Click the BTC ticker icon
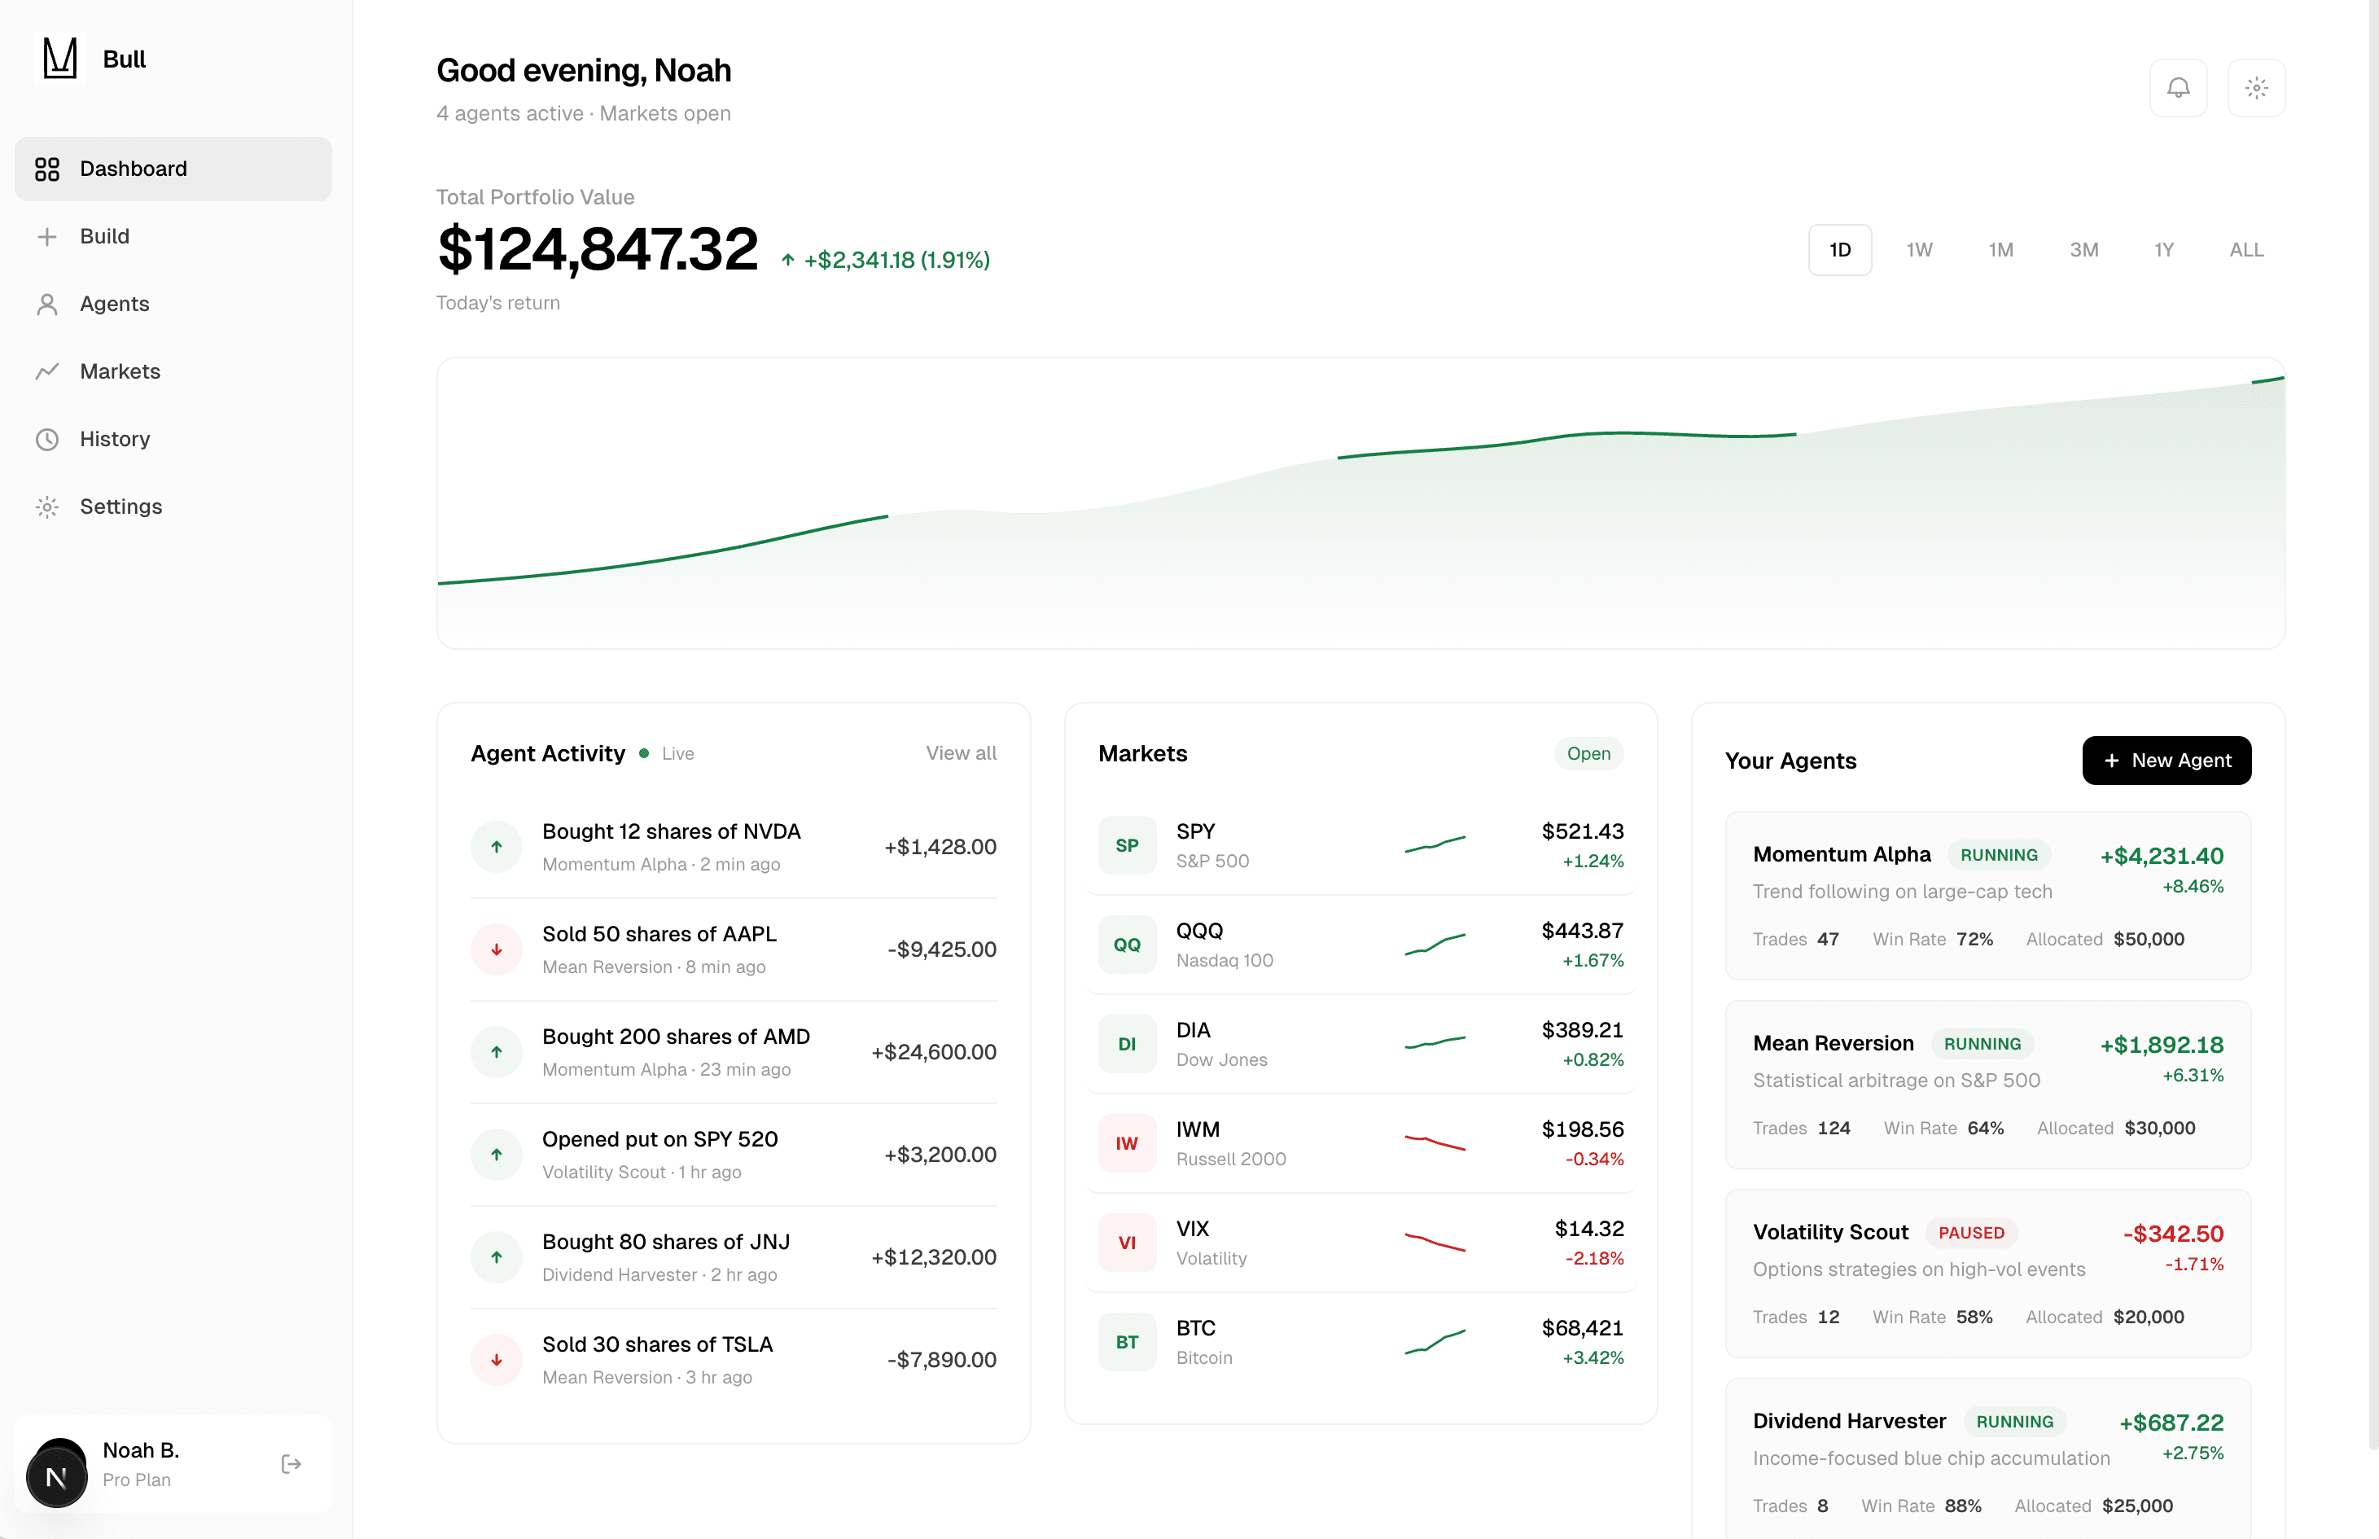This screenshot has width=2379, height=1539. 1126,1341
